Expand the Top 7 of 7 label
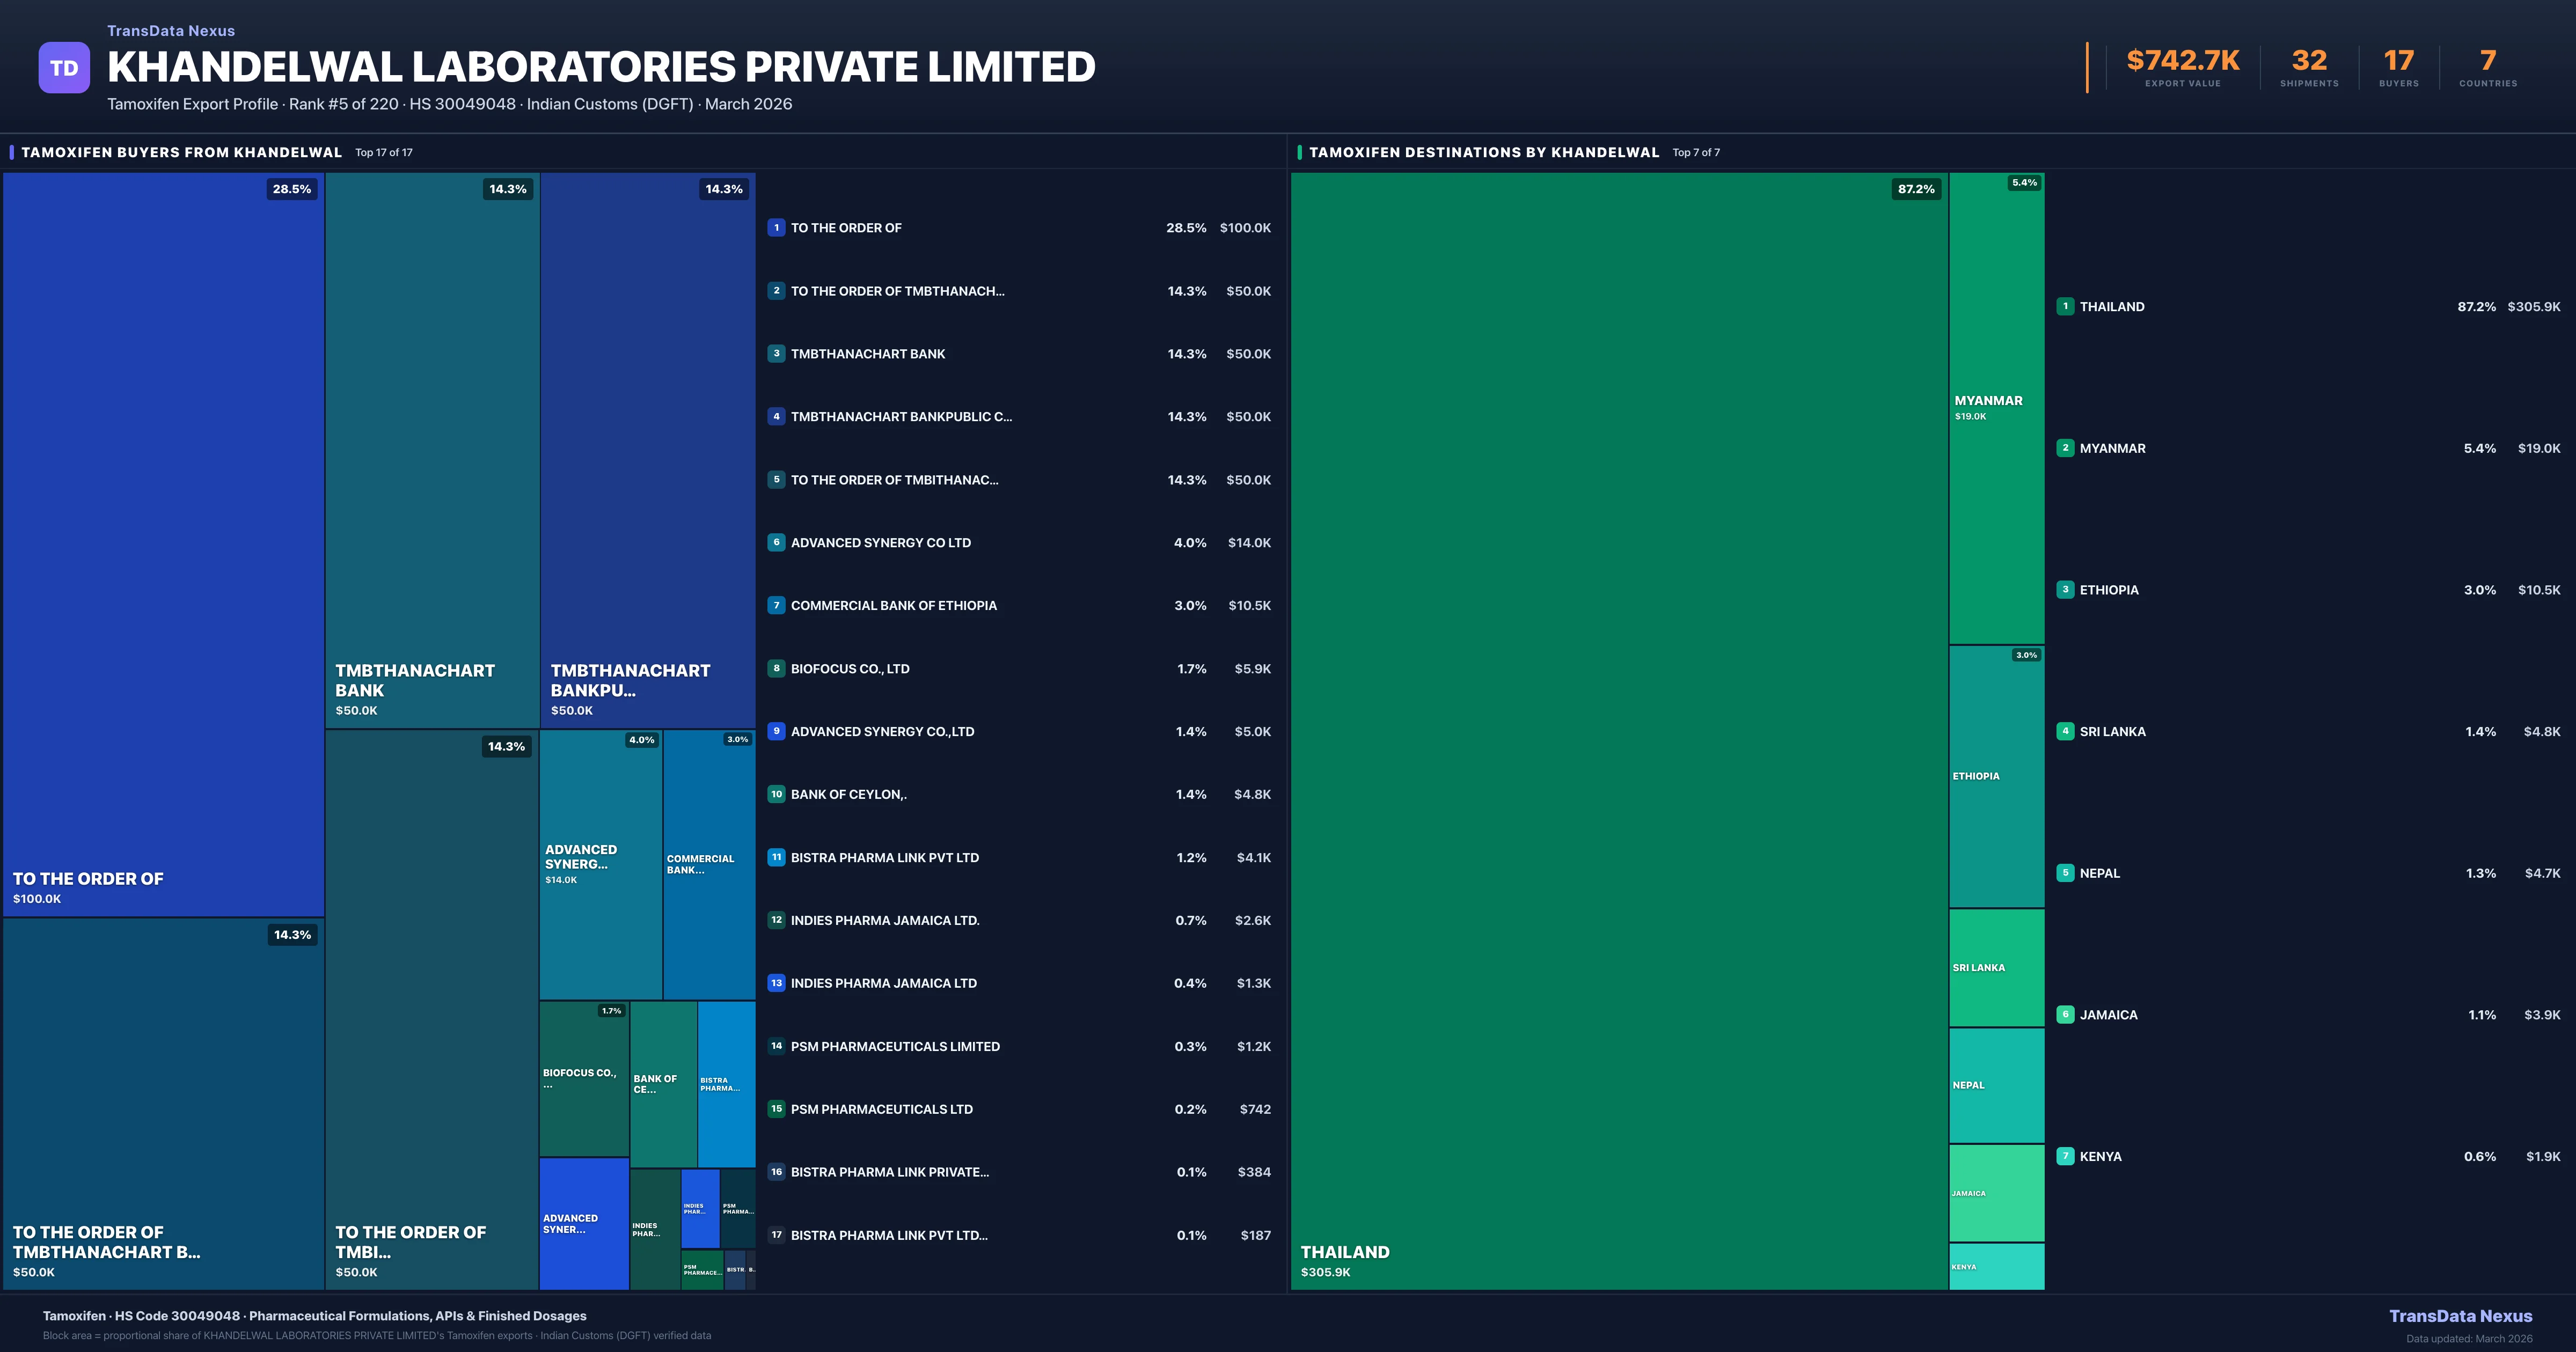 pyautogui.click(x=1695, y=153)
